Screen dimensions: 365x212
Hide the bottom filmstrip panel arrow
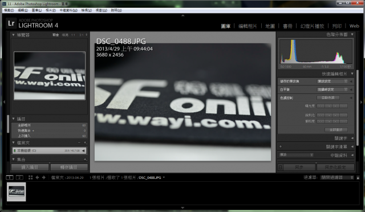[182, 207]
